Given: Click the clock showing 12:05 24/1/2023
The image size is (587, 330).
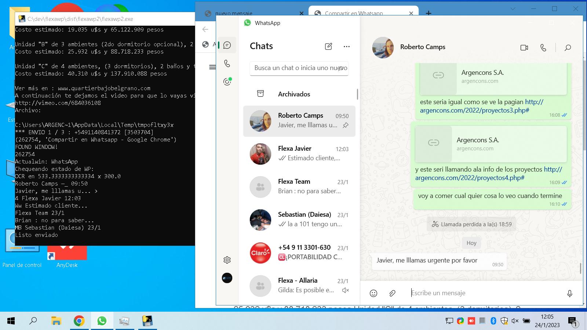Looking at the screenshot, I should coord(547,321).
